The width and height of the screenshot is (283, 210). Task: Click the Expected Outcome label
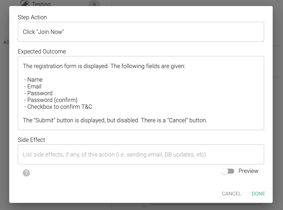[42, 51]
